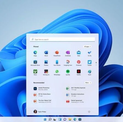Open Task View on taskbar

point(55,119)
